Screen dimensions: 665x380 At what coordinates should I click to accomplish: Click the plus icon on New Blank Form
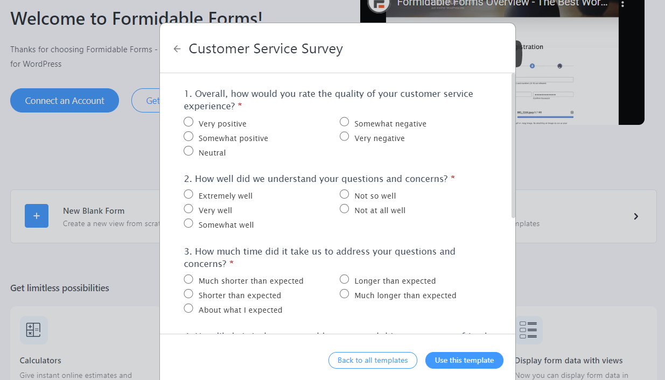coord(36,216)
